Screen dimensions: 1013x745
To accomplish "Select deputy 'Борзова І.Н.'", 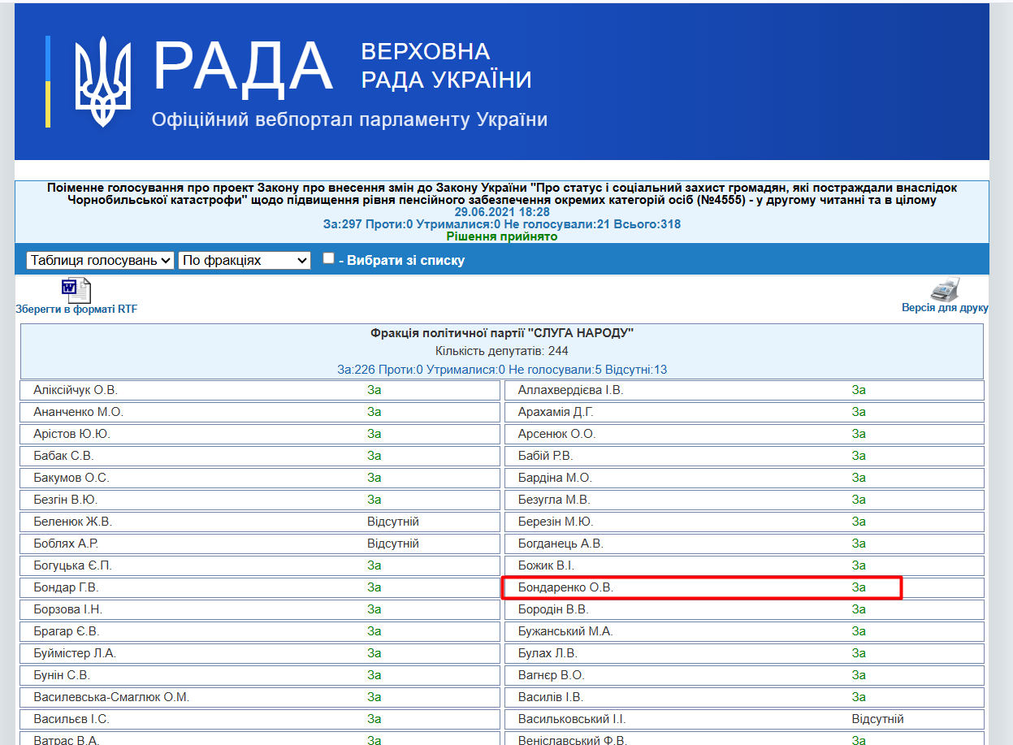I will (68, 609).
